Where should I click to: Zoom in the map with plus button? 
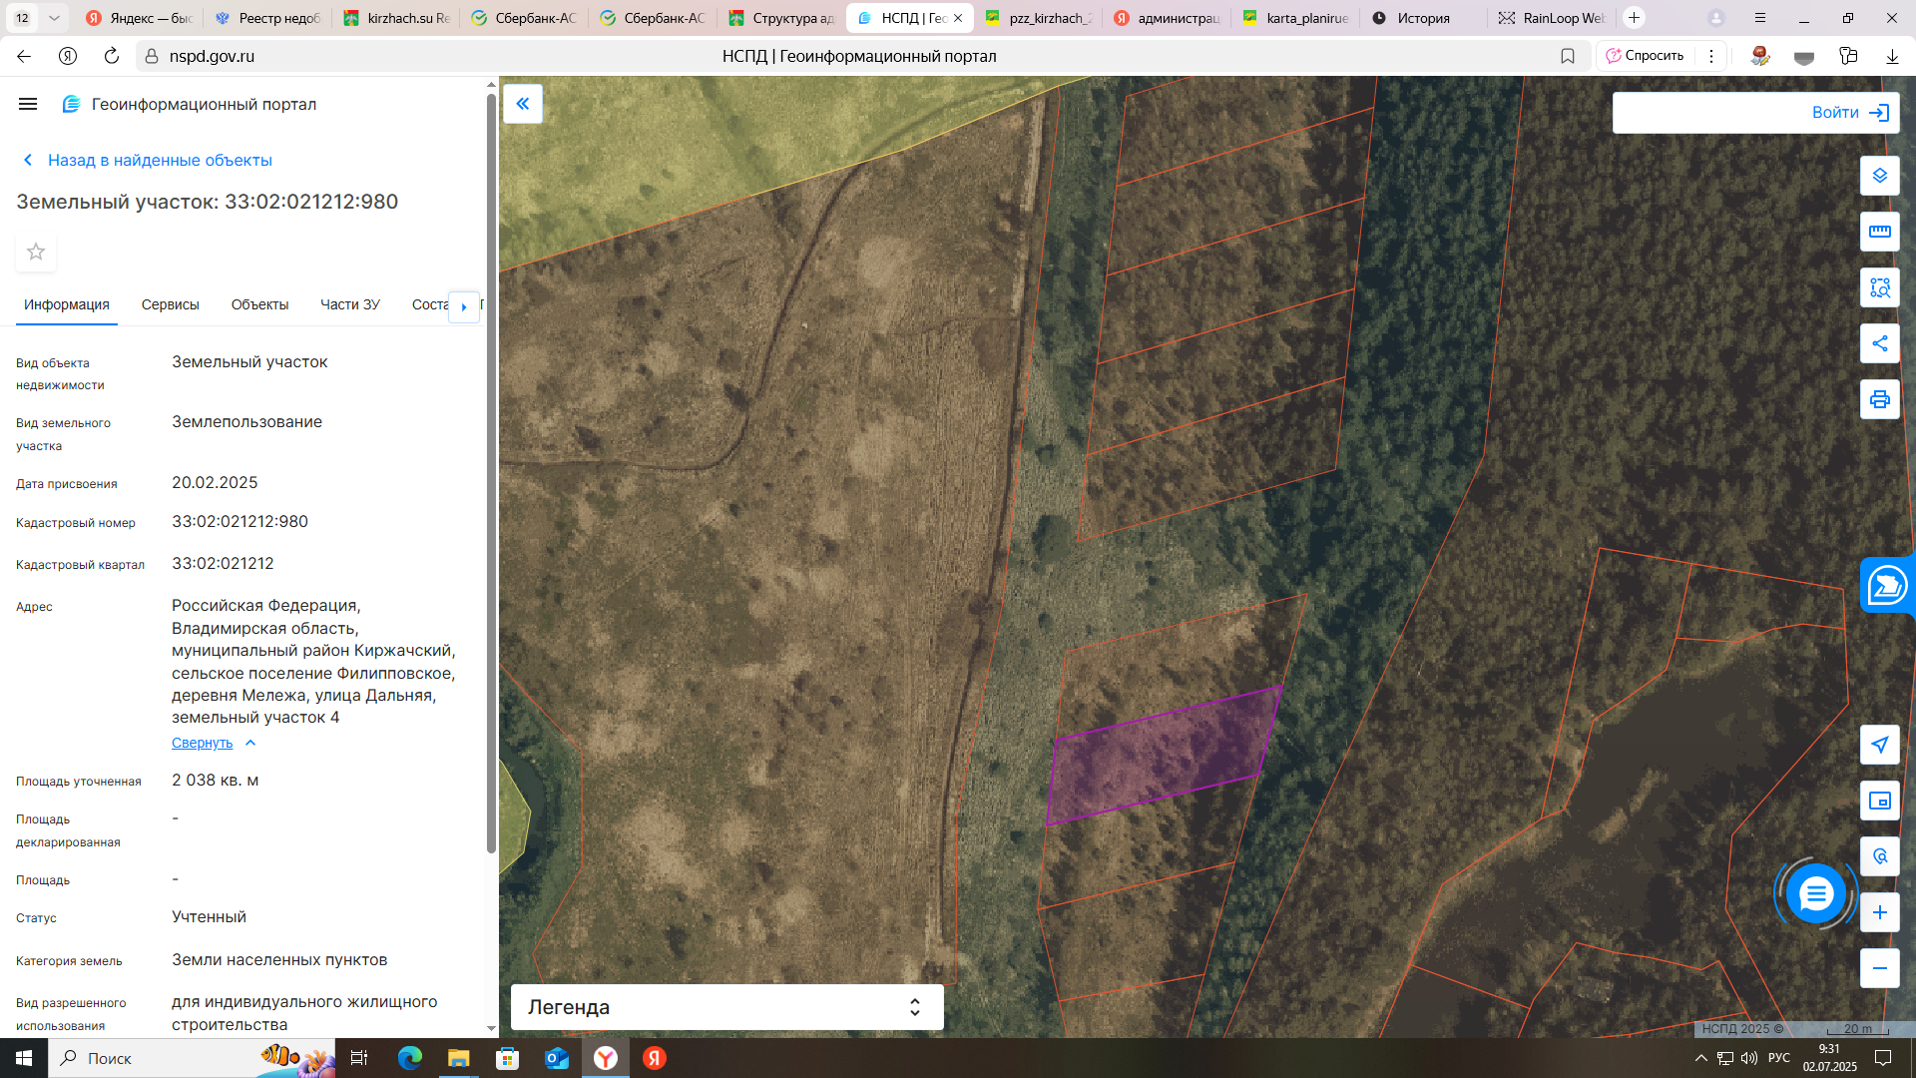1879,912
